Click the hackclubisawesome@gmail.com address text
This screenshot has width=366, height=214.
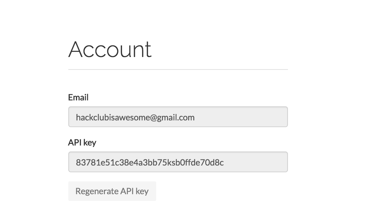click(135, 117)
